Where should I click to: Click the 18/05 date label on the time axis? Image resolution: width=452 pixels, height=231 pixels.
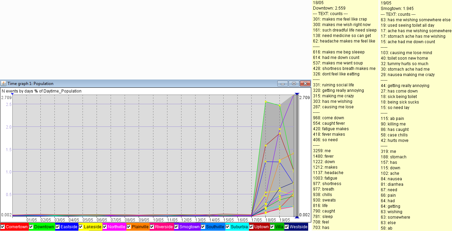[271, 220]
